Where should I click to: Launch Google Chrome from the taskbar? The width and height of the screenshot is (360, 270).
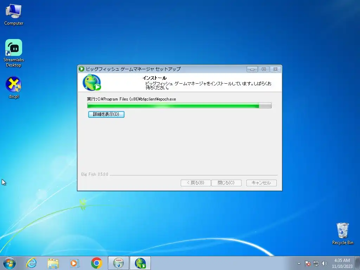(96, 263)
